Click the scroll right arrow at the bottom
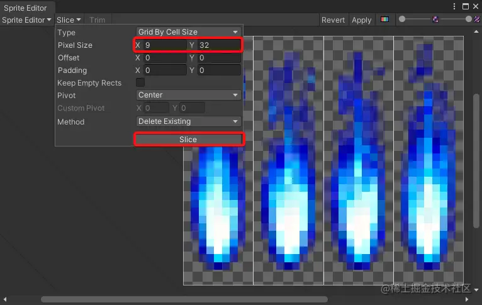The width and height of the screenshot is (482, 305). (467, 299)
